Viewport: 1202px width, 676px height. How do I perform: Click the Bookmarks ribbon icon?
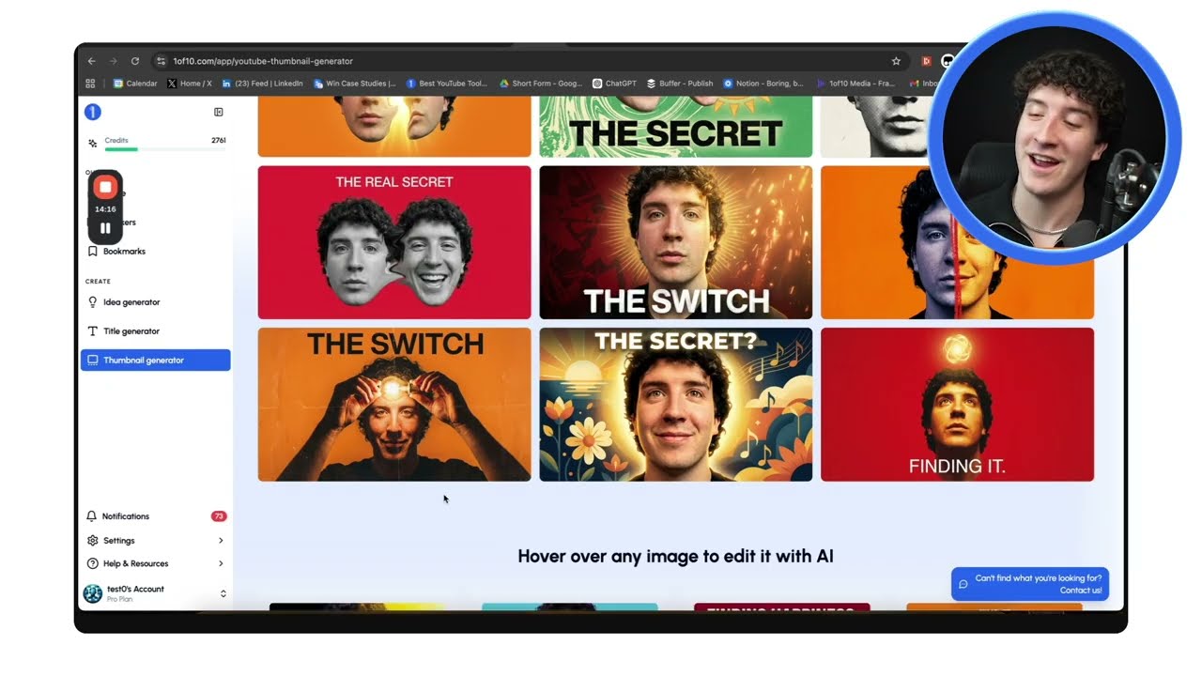pyautogui.click(x=92, y=252)
